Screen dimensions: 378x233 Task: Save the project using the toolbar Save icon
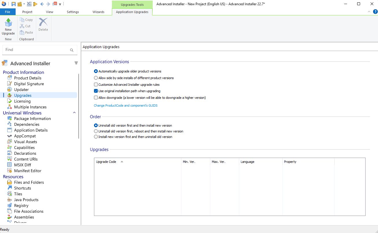click(14, 4)
